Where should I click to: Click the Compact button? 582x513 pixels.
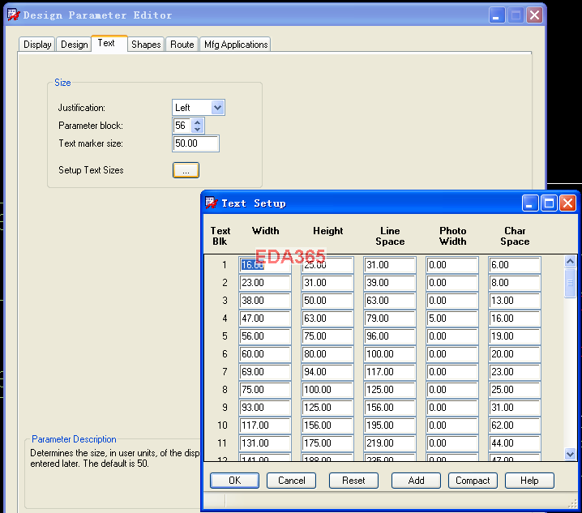473,481
